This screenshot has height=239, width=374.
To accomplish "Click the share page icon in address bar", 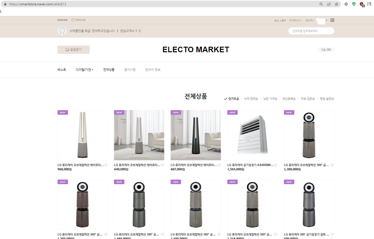I will point(329,4).
